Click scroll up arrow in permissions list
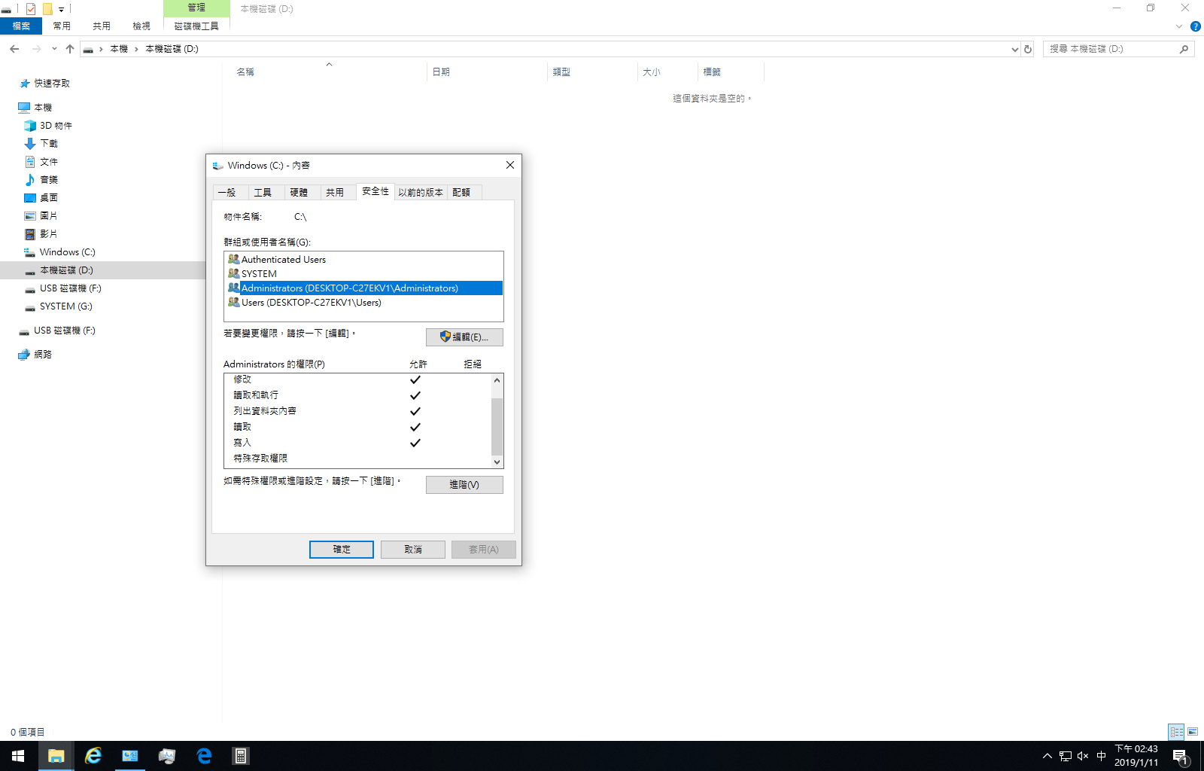The height and width of the screenshot is (771, 1204). click(x=497, y=380)
